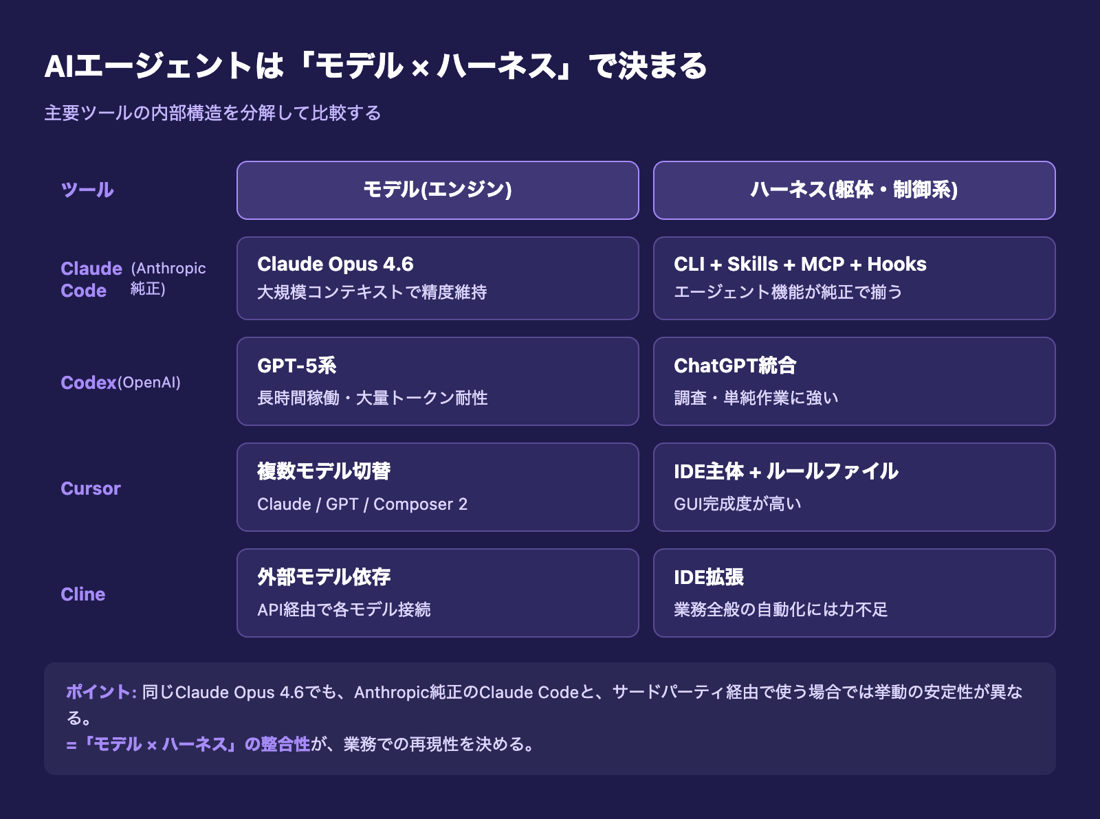Select the text 'エージェント機能が純正で揃う'

[789, 292]
